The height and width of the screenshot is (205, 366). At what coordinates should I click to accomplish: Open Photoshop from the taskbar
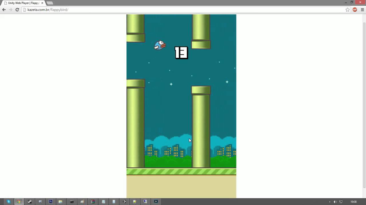coord(51,202)
